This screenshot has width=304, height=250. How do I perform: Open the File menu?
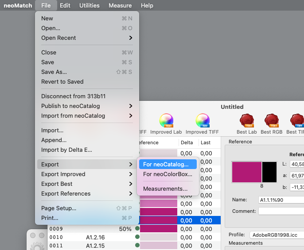click(46, 5)
